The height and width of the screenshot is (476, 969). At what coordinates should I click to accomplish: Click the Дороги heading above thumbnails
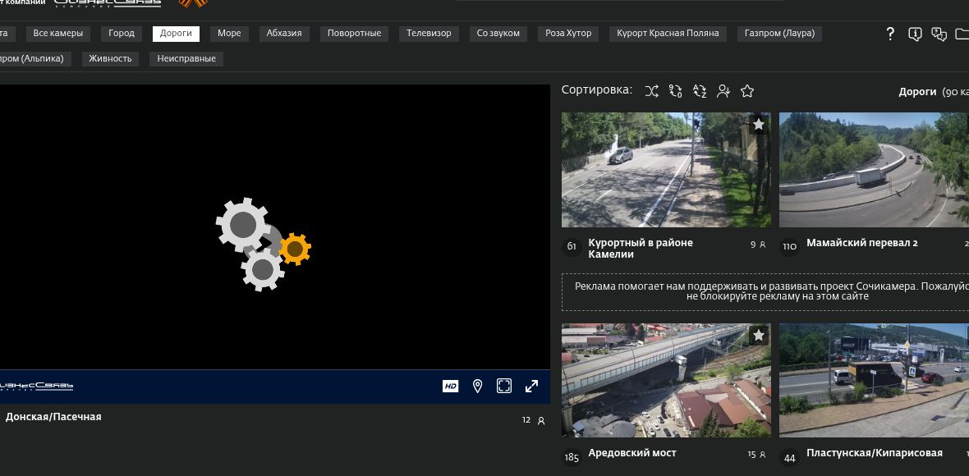(917, 91)
